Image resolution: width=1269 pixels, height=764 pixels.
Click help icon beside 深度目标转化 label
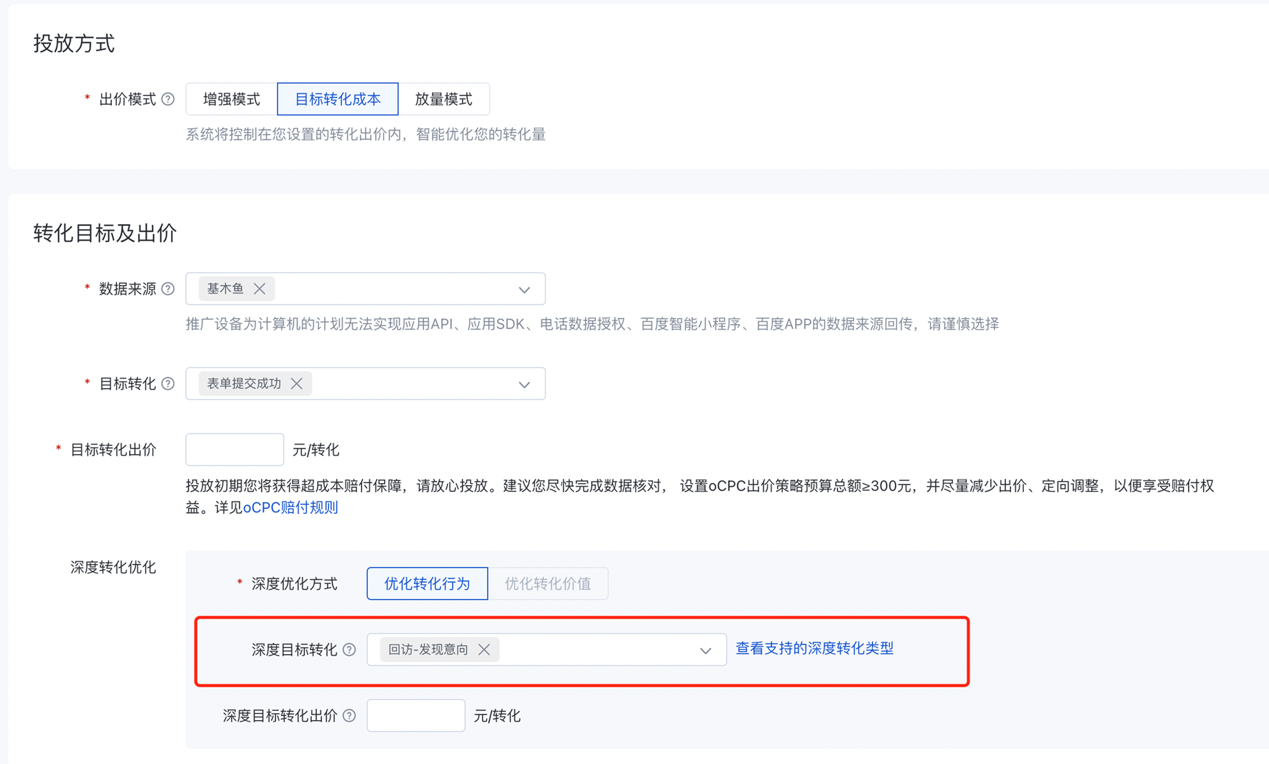(350, 650)
